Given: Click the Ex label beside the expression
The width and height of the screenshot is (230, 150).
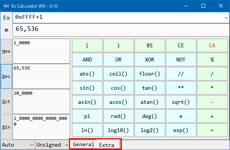Looking at the screenshot, I should point(6,18).
